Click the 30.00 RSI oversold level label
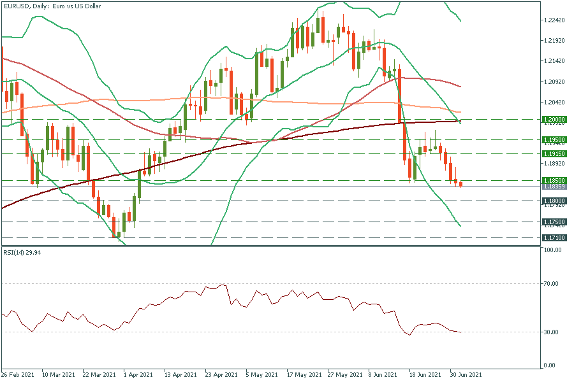This screenshot has height=382, width=574. (x=551, y=332)
